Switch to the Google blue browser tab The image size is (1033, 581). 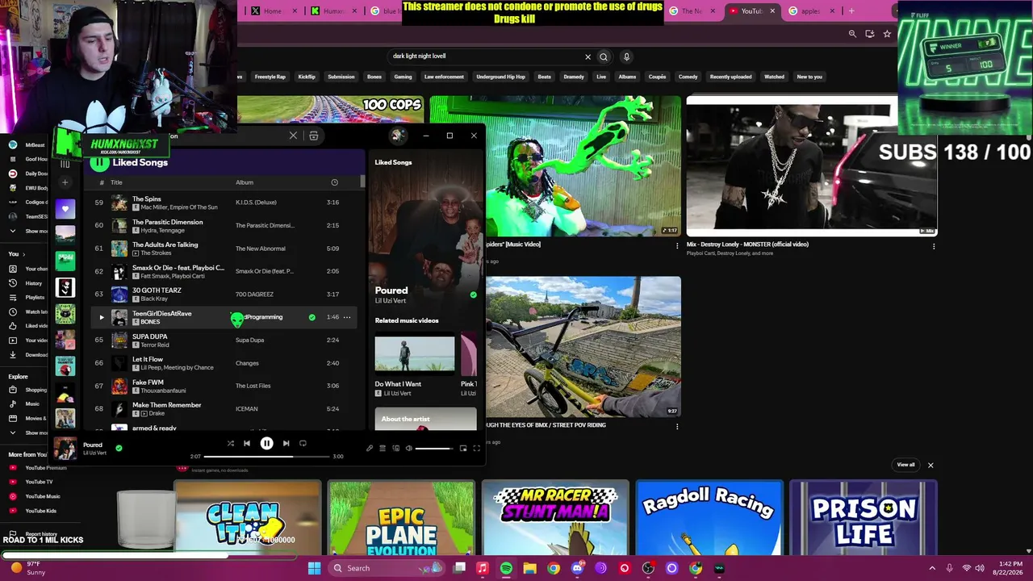pyautogui.click(x=384, y=11)
